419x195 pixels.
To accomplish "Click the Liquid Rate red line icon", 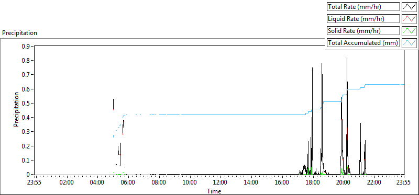I will 410,19.
